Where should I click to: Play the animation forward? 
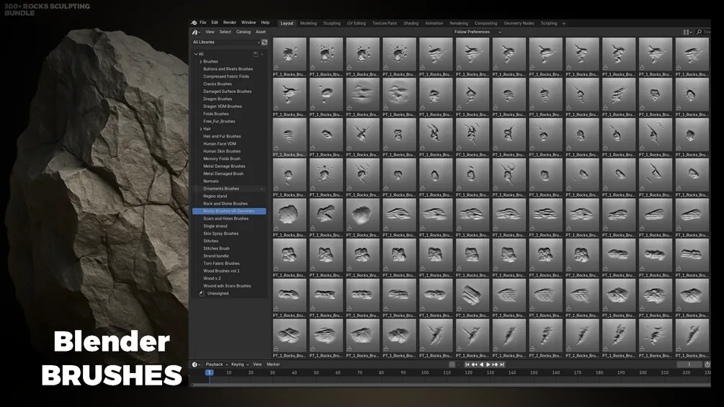coord(488,364)
